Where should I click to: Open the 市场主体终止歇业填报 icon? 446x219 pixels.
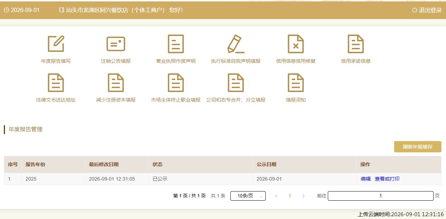point(176,83)
